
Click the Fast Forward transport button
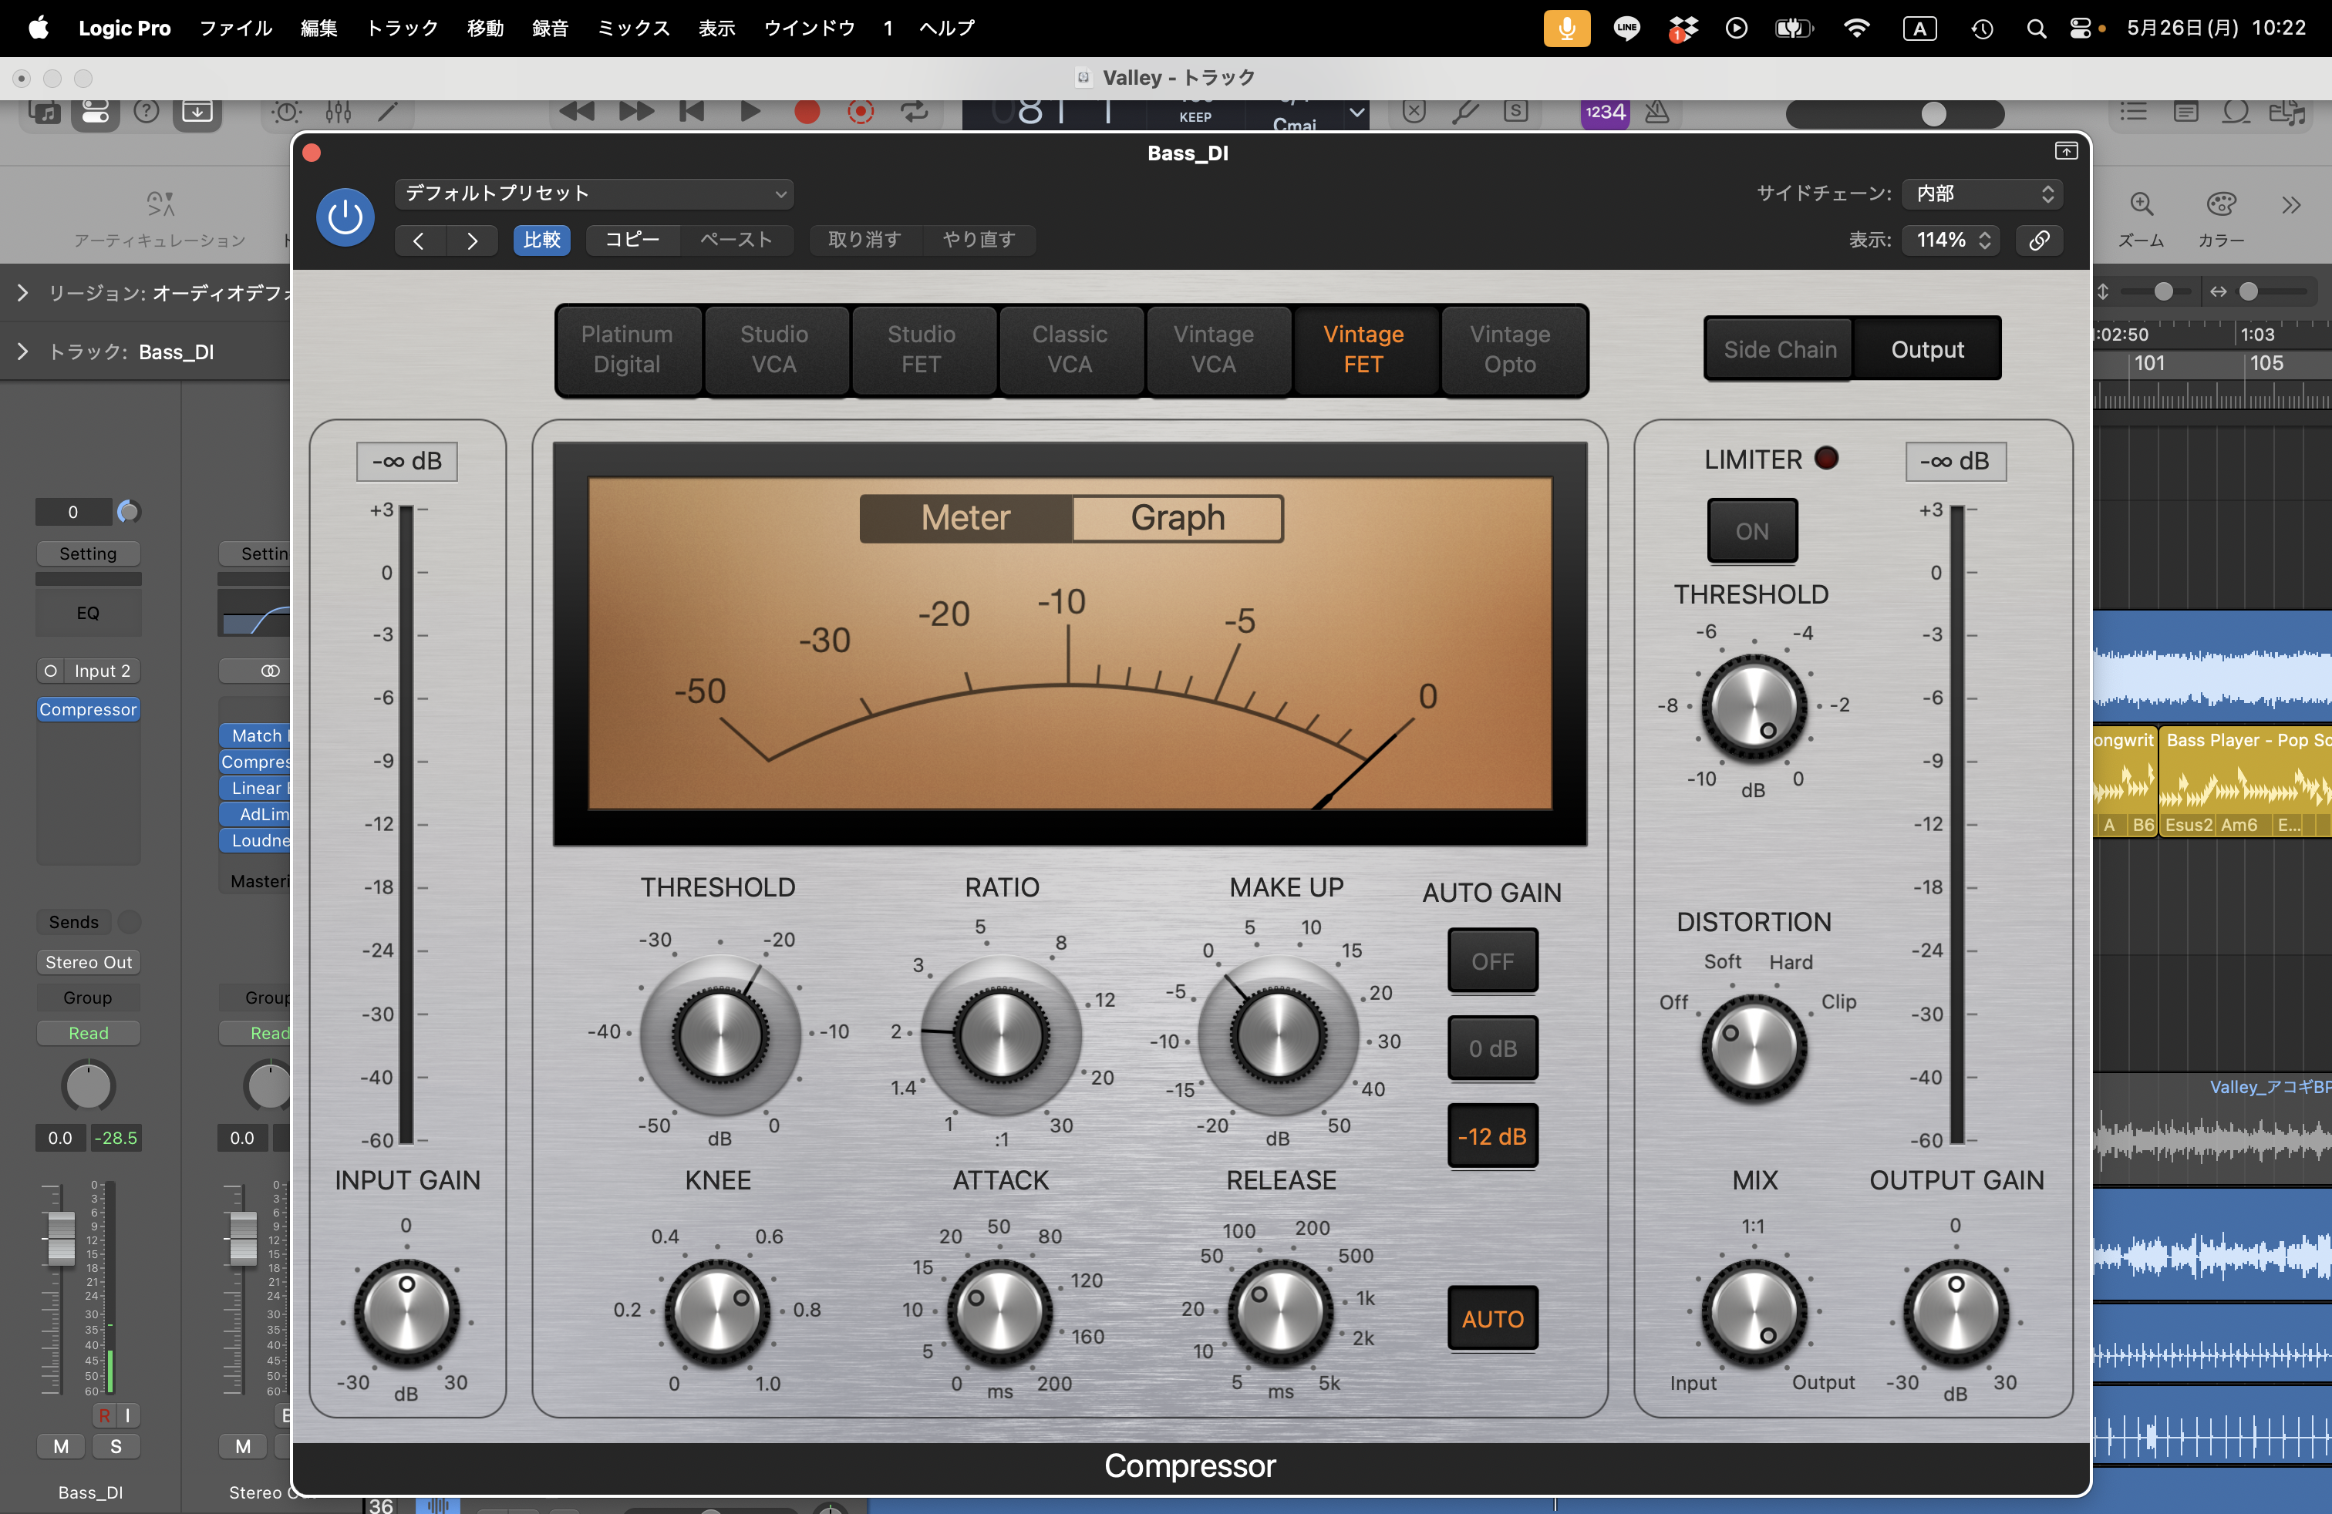[x=636, y=112]
